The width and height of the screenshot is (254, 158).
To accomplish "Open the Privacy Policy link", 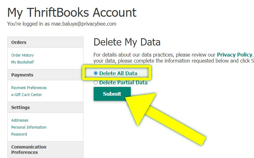I will pyautogui.click(x=235, y=55).
